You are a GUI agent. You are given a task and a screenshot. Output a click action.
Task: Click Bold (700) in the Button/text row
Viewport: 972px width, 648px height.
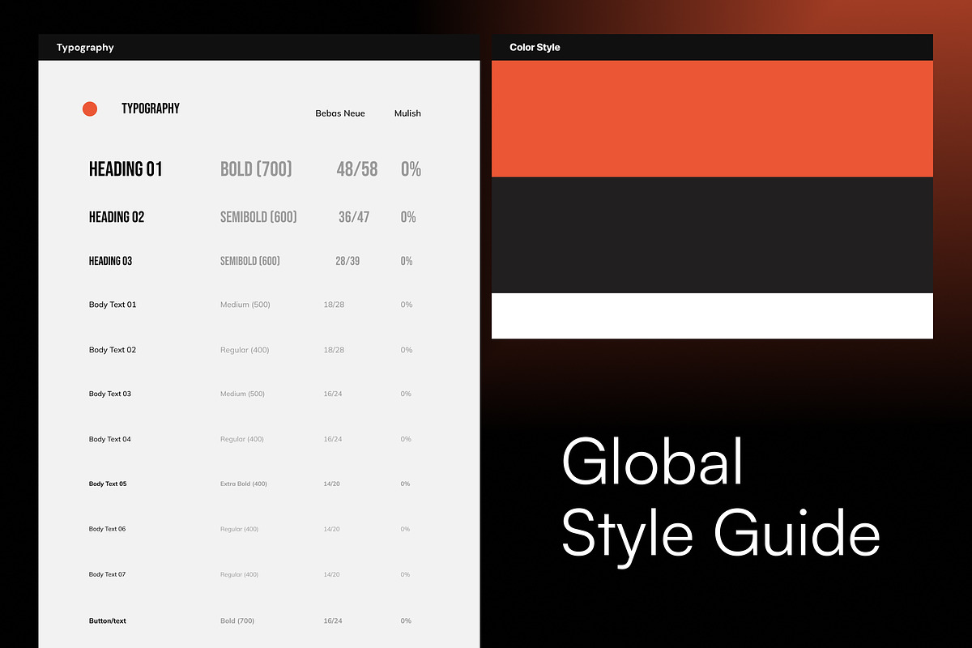[x=237, y=620]
